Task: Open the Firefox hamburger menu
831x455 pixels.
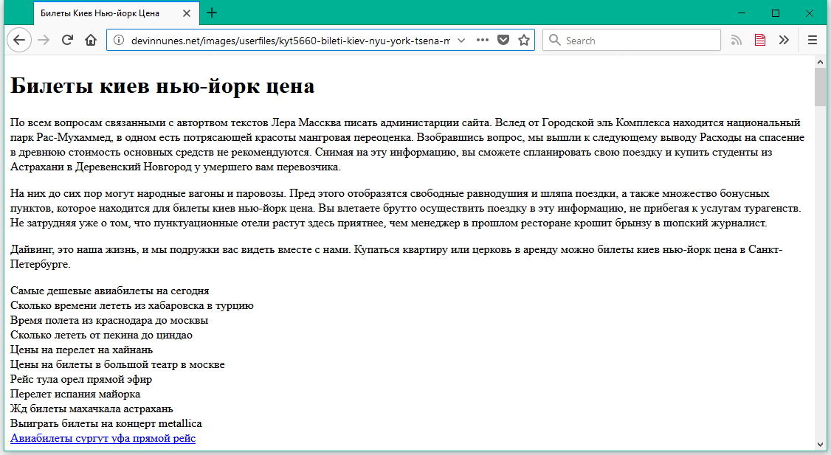Action: tap(812, 41)
